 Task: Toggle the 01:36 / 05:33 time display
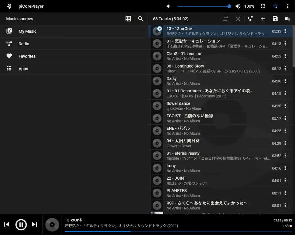283,220
